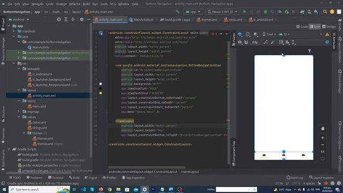Switch to build.gradle (:app) tab
Screen dimensions: 343x193
point(175,20)
